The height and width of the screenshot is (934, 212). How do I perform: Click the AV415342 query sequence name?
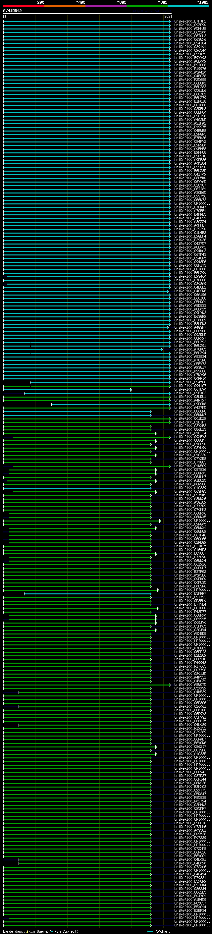[12, 11]
